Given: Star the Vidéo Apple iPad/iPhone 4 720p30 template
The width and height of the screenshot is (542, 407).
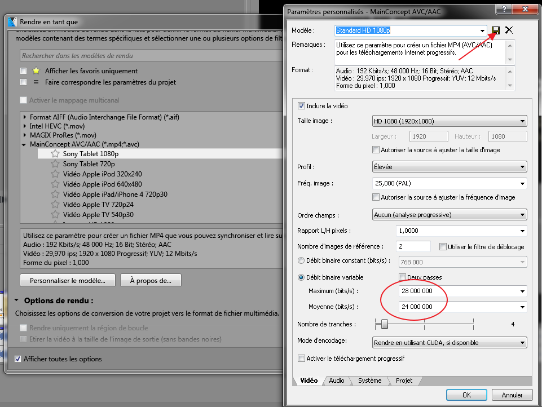Looking at the screenshot, I should (55, 194).
